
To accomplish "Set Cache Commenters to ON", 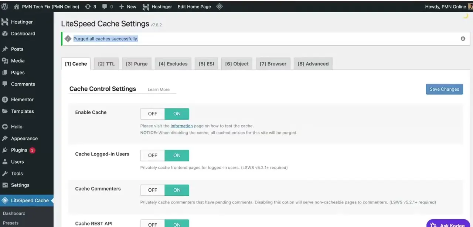I will point(177,190).
